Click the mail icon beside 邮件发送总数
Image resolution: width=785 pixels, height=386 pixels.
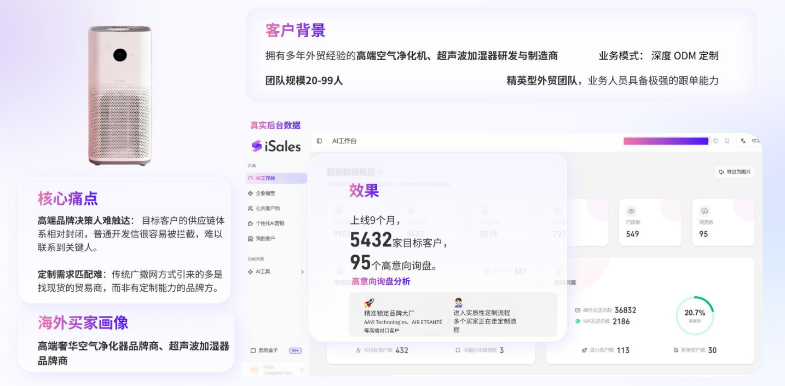(x=578, y=310)
